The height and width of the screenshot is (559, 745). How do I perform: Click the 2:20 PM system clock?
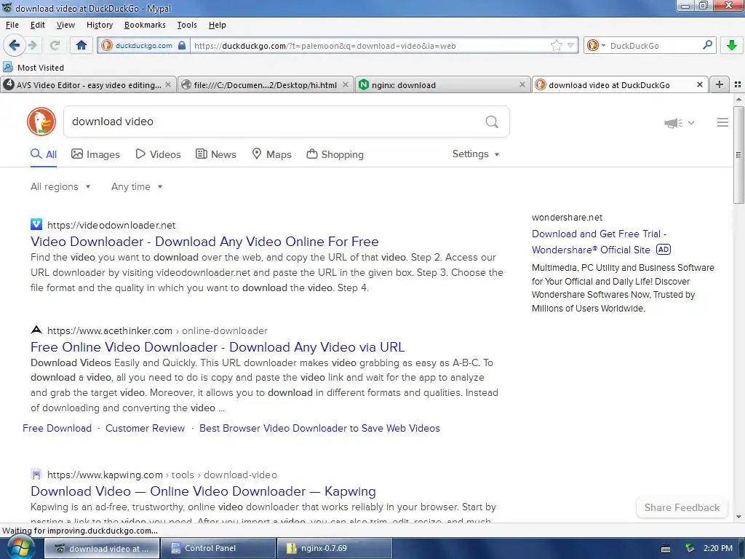[718, 548]
